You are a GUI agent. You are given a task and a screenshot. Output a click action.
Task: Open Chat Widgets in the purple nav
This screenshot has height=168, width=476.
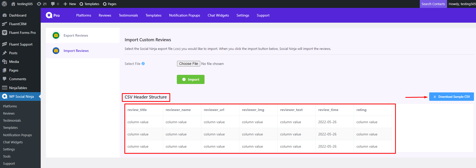(x=218, y=15)
